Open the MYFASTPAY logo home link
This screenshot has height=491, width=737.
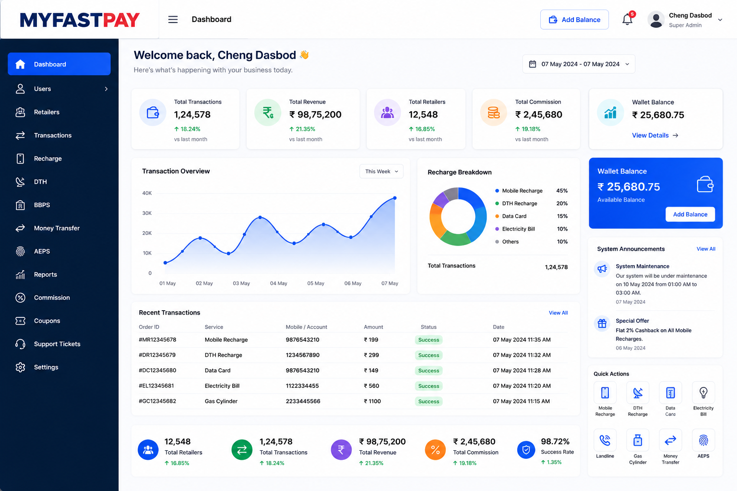(80, 20)
